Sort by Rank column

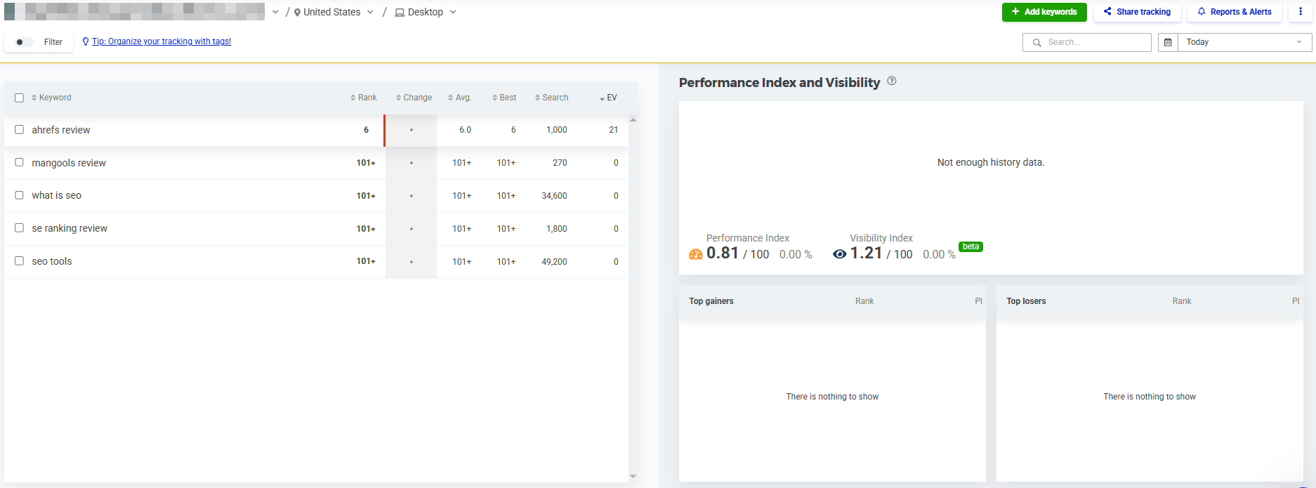tap(364, 98)
